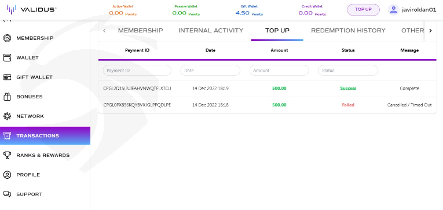This screenshot has height=210, width=443.
Task: Click the Wallet sidebar icon
Action: (x=7, y=58)
